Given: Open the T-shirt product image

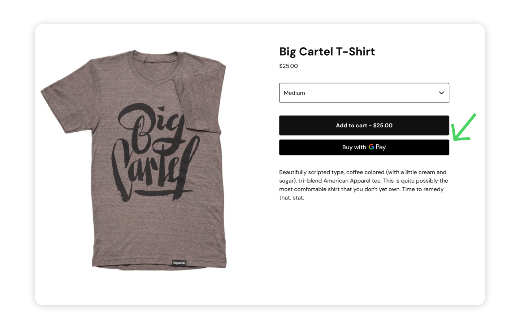Looking at the screenshot, I should pos(134,160).
